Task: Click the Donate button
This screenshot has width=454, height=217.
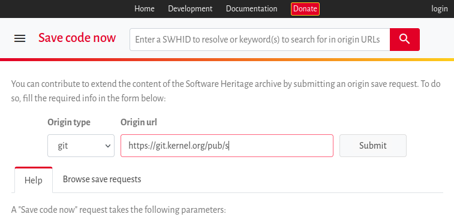Action: click(x=305, y=9)
